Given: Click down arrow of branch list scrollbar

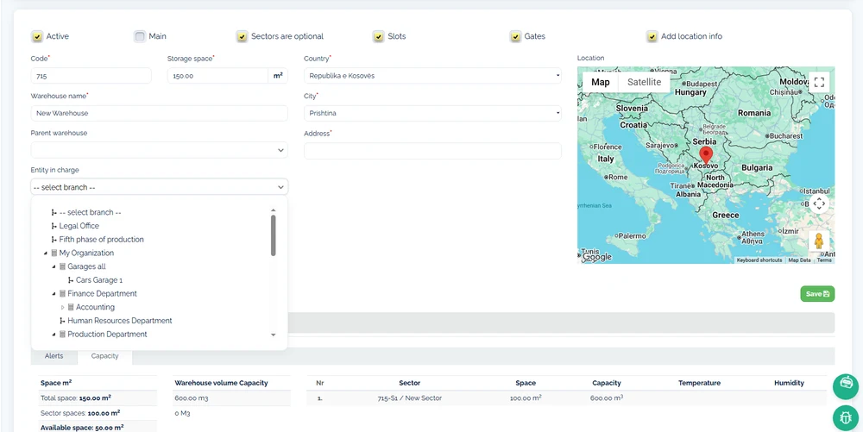Looking at the screenshot, I should point(273,335).
